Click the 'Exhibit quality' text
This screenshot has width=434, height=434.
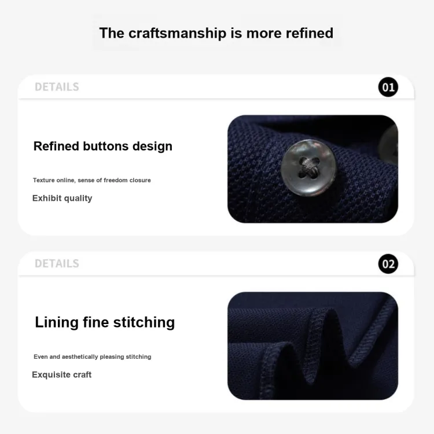(62, 198)
